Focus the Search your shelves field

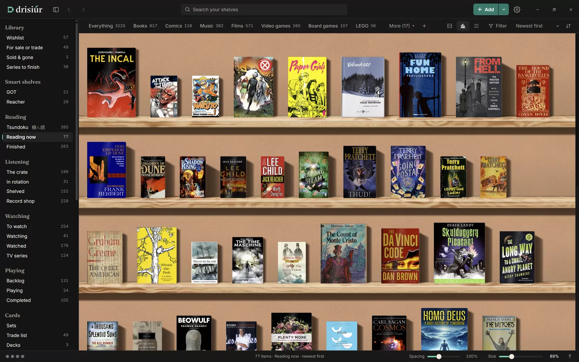point(264,10)
